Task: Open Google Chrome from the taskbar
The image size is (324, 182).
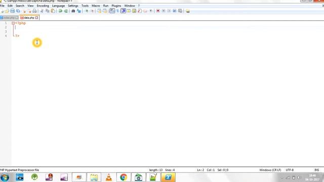Action: [124, 177]
